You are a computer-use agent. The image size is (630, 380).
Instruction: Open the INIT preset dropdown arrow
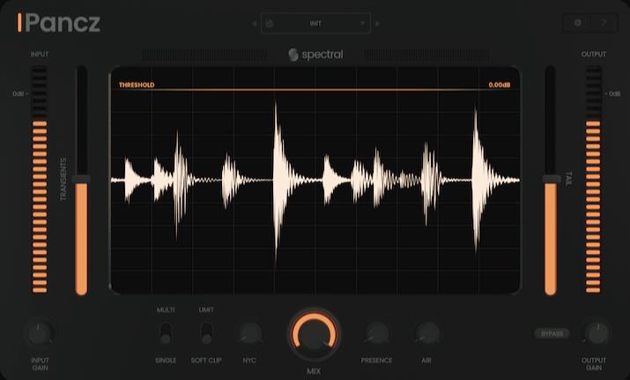coord(362,23)
